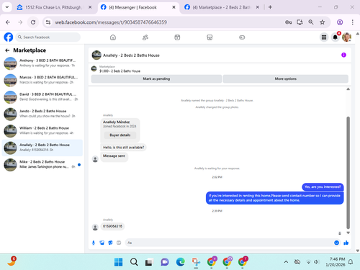Viewport: 360px width, 270px height.
Task: Open Mike 2 Beds 2 Baths conversation
Action: pos(42,164)
